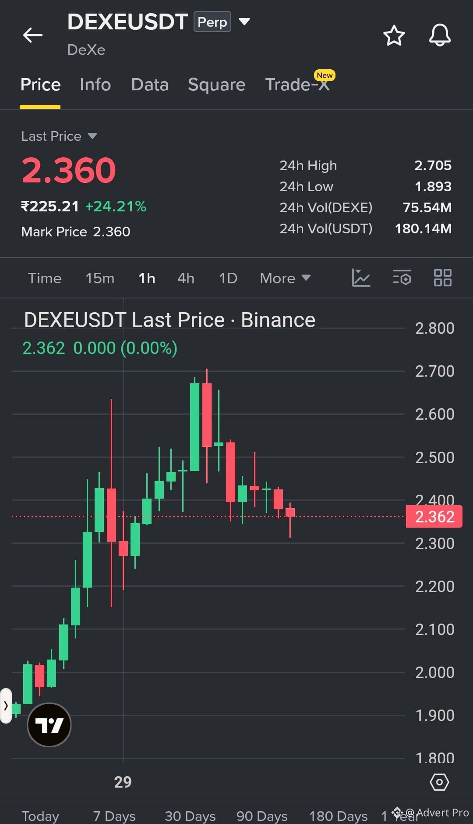Tap the Perp contract badge
Image resolution: width=473 pixels, height=824 pixels.
(x=212, y=22)
